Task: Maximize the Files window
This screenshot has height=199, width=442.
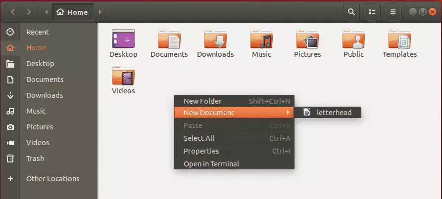Action: 423,12
